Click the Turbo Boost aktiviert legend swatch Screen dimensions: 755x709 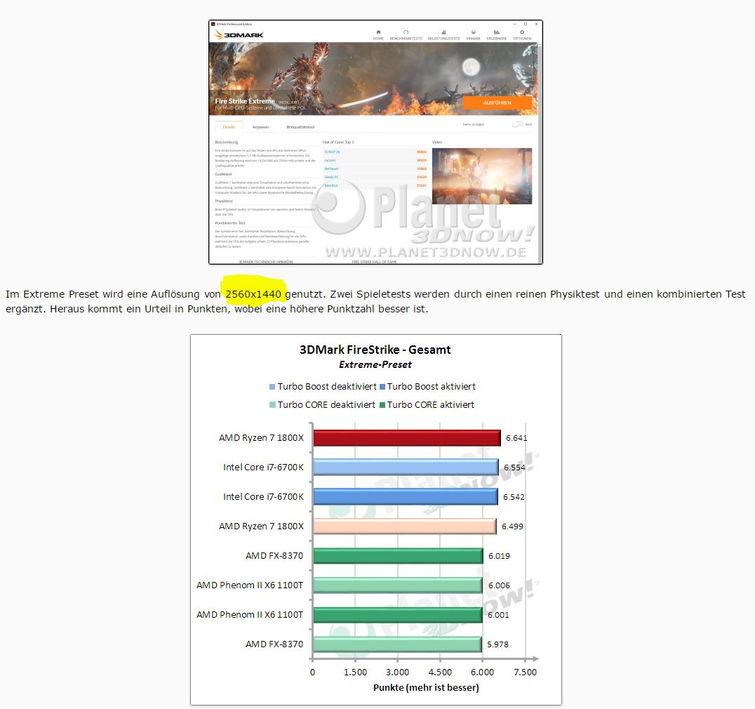[x=382, y=387]
